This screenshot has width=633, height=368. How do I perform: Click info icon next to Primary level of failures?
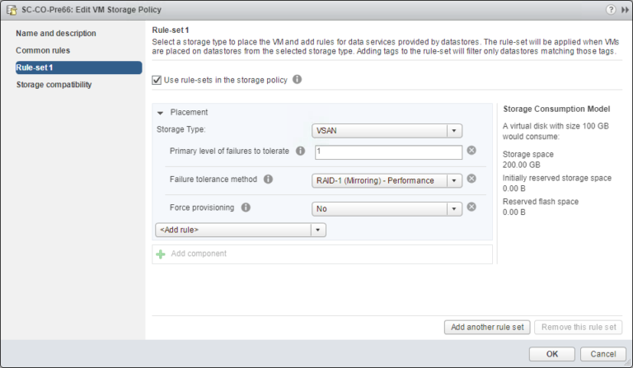click(300, 151)
